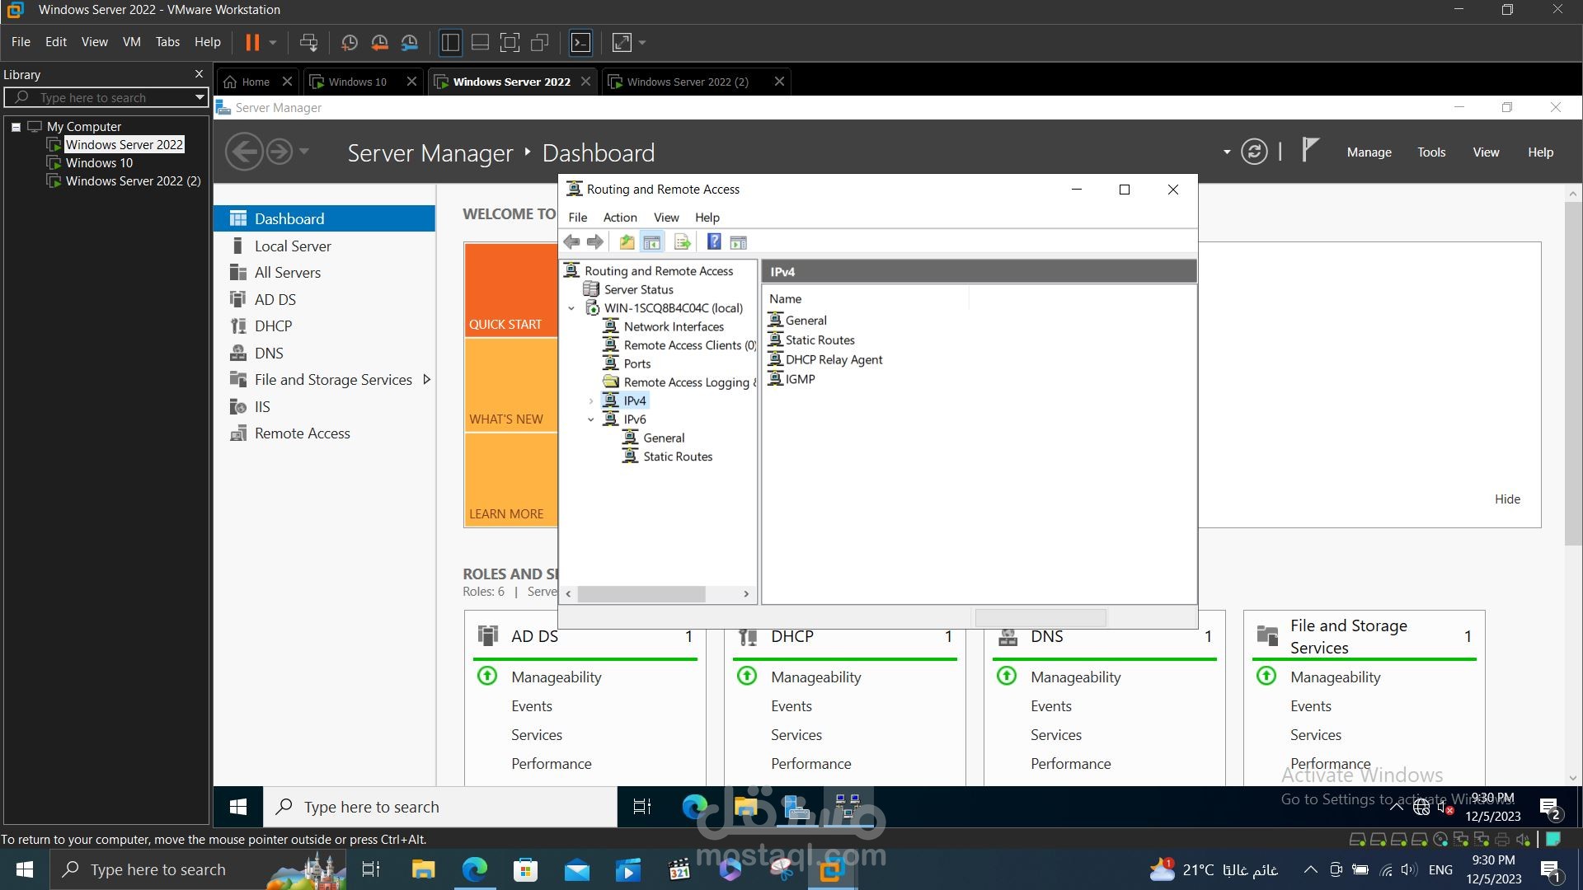Open the notifications flag in Server Manager

(x=1309, y=151)
